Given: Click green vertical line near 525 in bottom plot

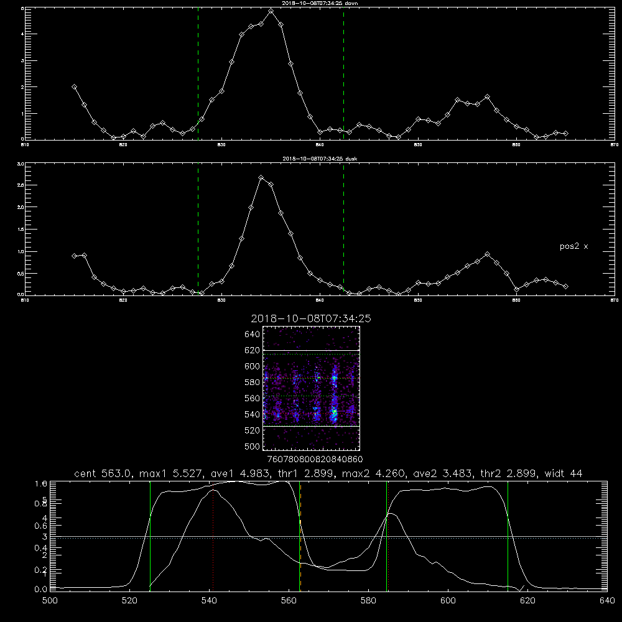Looking at the screenshot, I should (x=150, y=536).
